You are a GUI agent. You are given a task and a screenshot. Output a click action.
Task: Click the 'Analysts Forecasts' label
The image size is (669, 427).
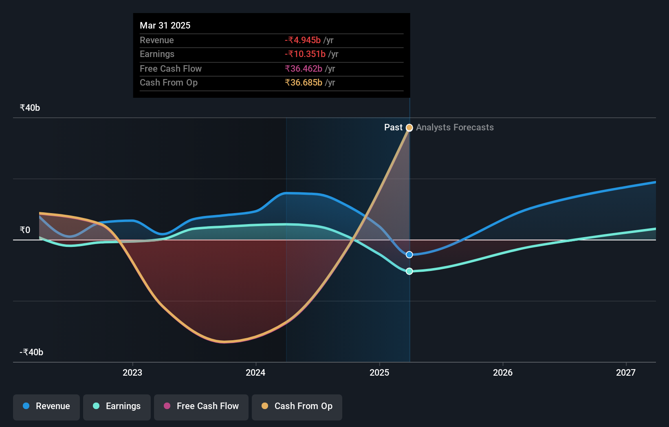[455, 128]
